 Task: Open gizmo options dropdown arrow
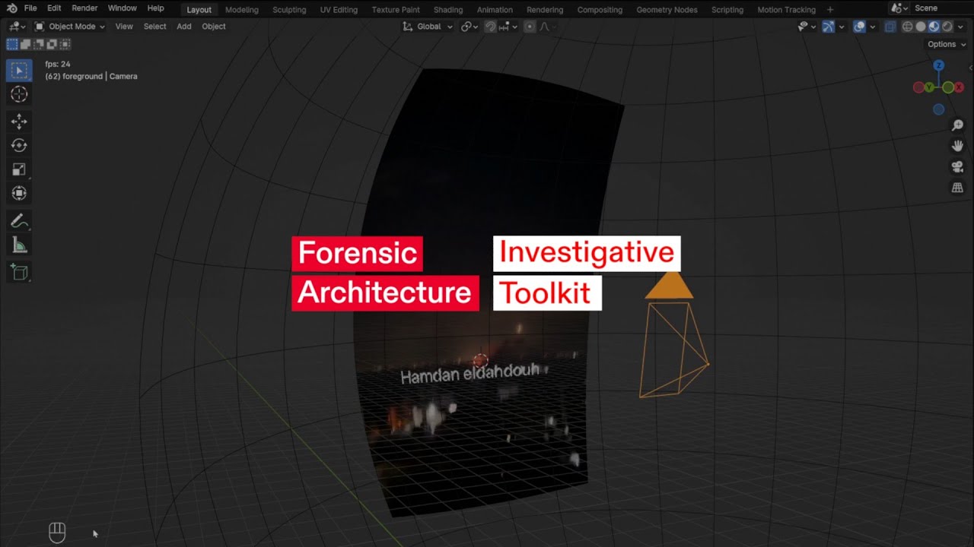click(842, 27)
